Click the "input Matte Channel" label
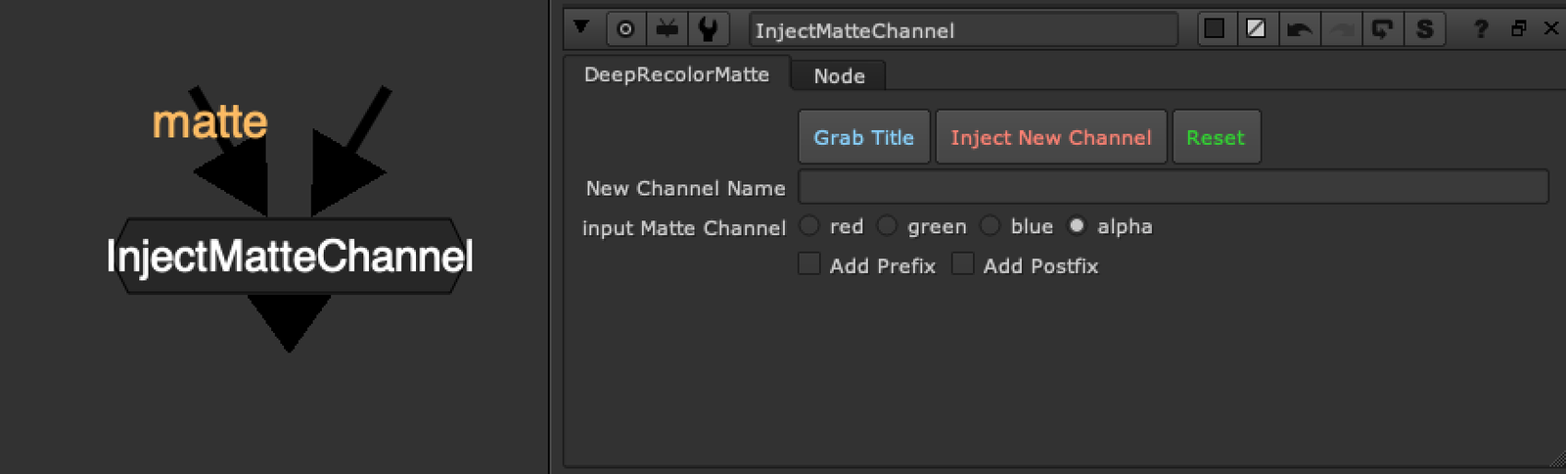The height and width of the screenshot is (474, 1566). pyautogui.click(x=684, y=228)
